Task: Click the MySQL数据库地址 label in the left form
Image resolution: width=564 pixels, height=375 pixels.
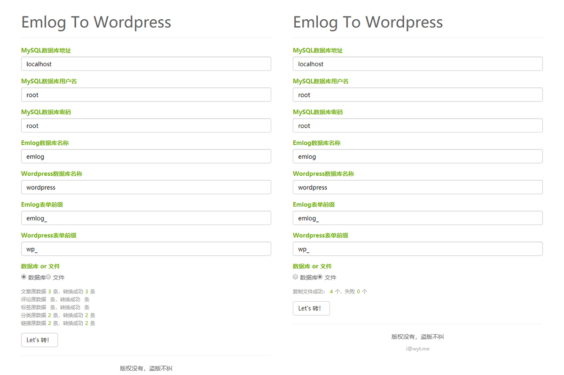Action: pos(46,50)
